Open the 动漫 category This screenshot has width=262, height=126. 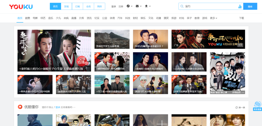159,18
